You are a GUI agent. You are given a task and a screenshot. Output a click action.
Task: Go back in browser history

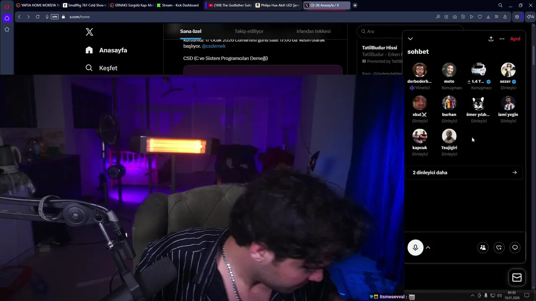coord(19,17)
